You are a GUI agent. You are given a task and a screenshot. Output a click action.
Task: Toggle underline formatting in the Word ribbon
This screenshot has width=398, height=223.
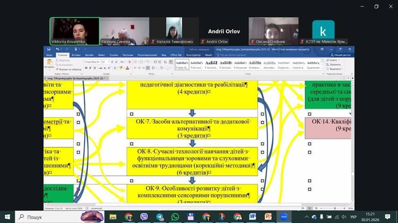(x=94, y=68)
